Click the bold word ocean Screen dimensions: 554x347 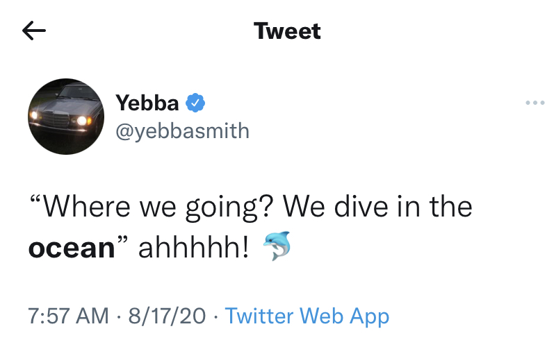72,248
